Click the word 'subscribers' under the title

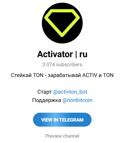pos(69,65)
